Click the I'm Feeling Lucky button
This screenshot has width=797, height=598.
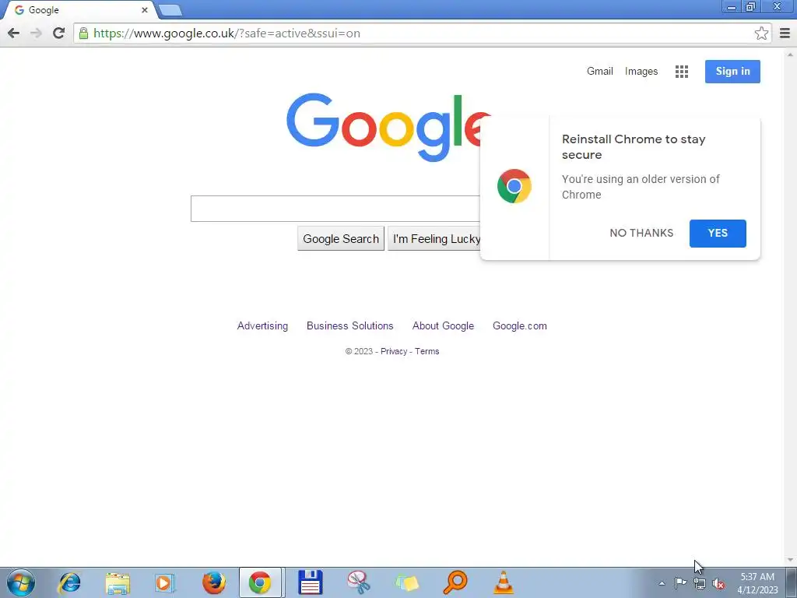point(435,239)
